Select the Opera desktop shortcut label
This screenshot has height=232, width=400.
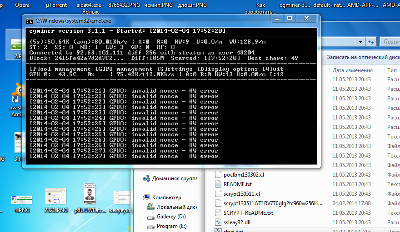22,5
